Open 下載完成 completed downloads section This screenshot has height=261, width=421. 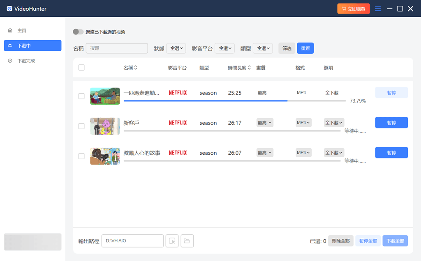click(10, 60)
